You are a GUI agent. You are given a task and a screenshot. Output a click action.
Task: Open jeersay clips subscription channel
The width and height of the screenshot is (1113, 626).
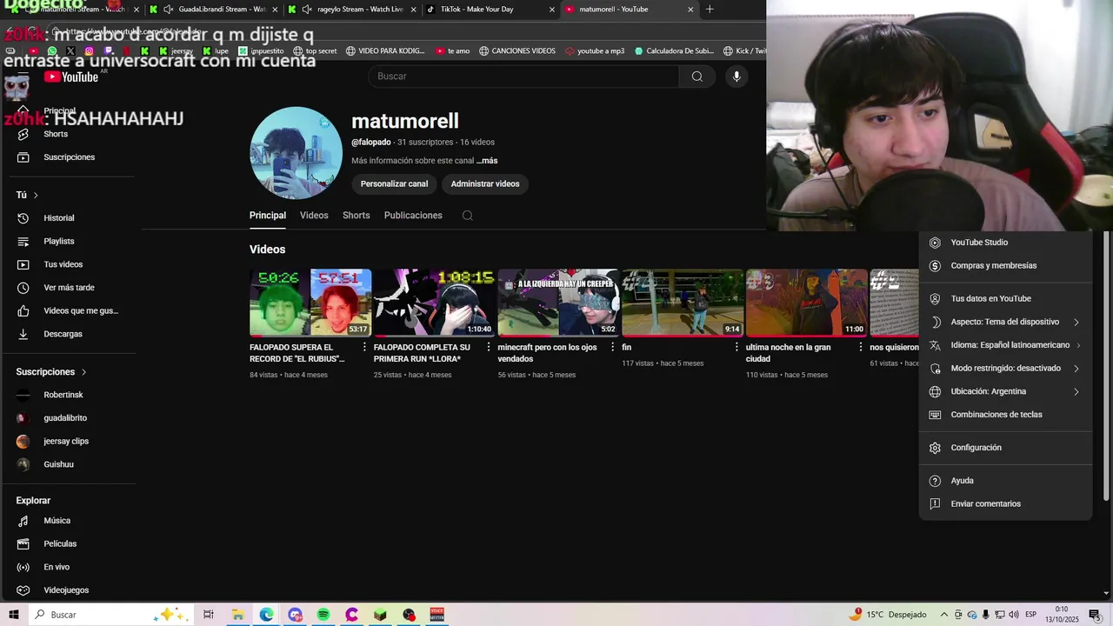66,442
